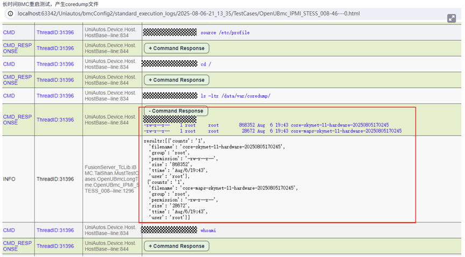The image size is (465, 257).
Task: Click the 'cd /' command text
Action: [x=206, y=64]
